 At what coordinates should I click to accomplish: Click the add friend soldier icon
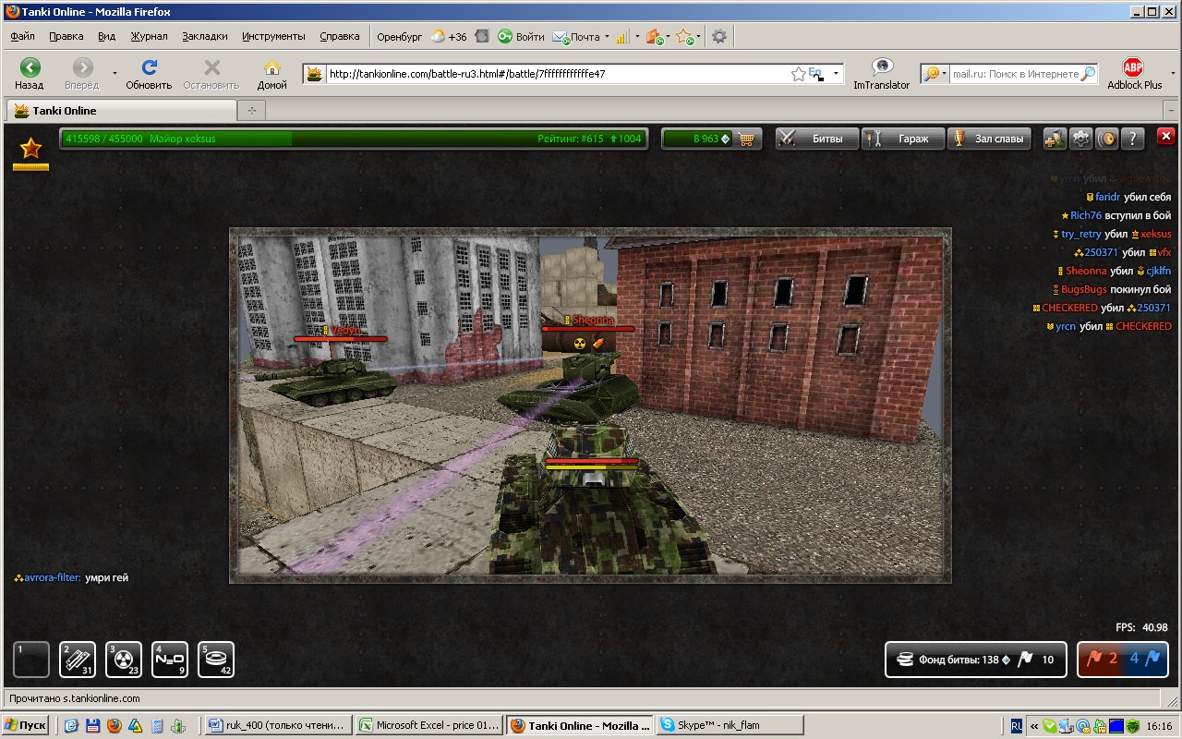1055,139
